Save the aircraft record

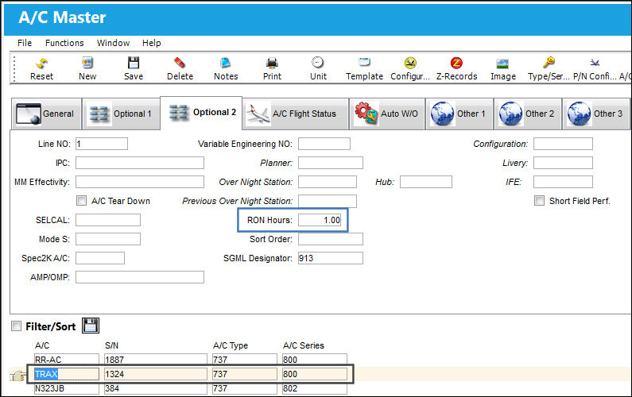pos(134,68)
